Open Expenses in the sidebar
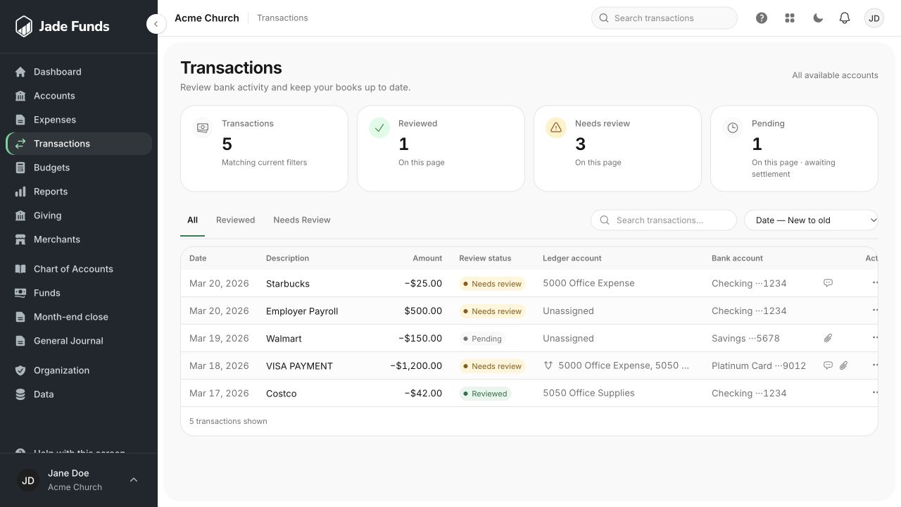 79,120
